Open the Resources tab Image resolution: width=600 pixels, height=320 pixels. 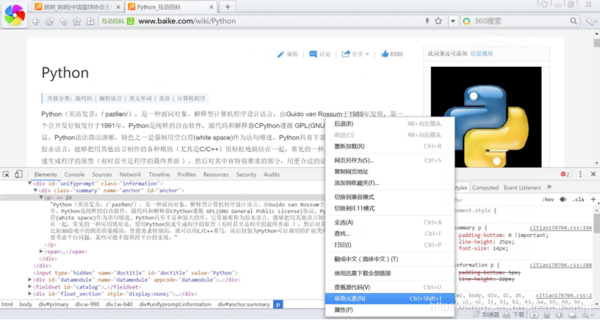(216, 175)
